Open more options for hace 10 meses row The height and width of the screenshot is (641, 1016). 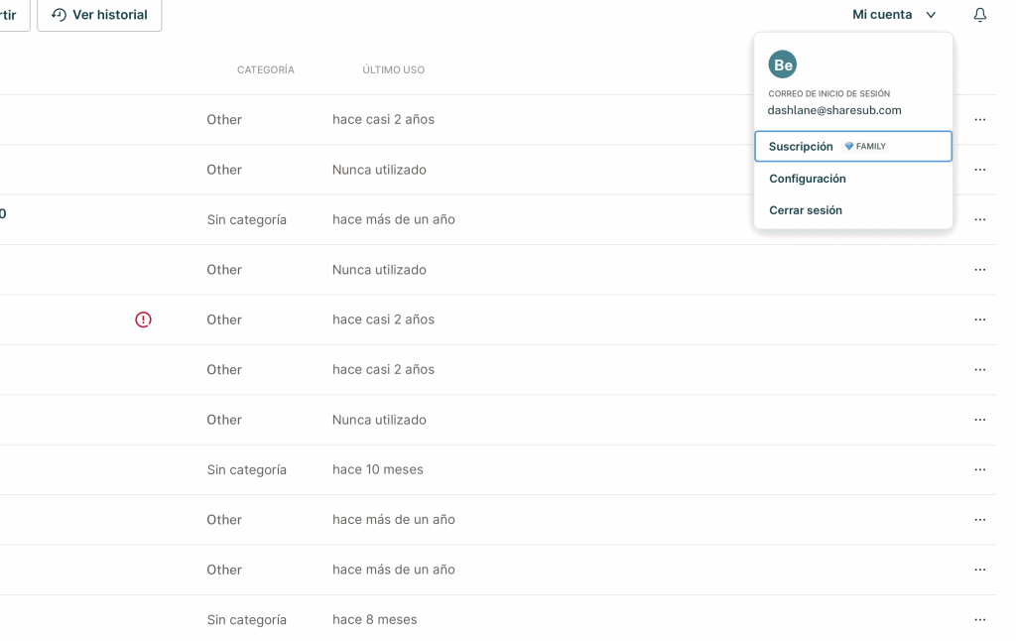(979, 470)
